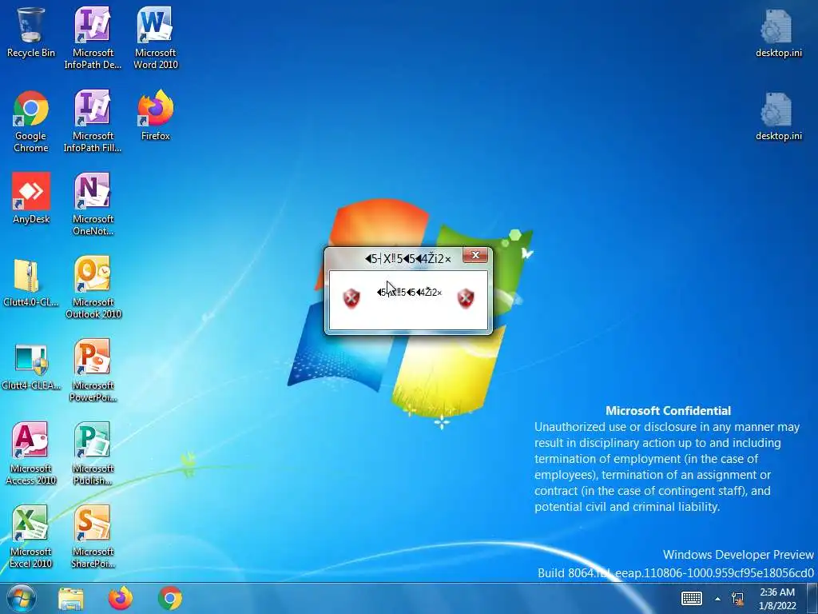Select the Microsoft Word 2010 shortcut
The width and height of the screenshot is (818, 614).
point(156,38)
